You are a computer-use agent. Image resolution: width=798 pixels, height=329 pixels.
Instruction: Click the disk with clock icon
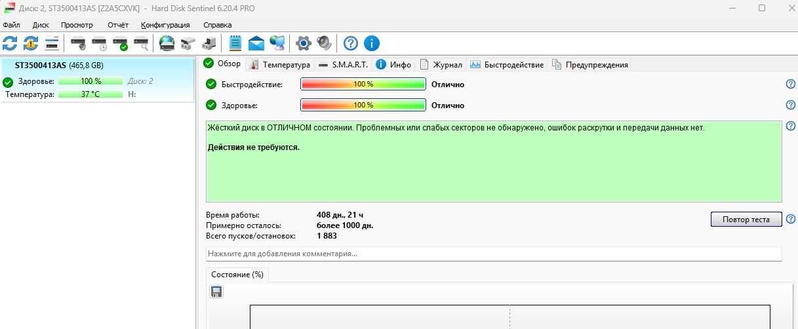pos(99,43)
